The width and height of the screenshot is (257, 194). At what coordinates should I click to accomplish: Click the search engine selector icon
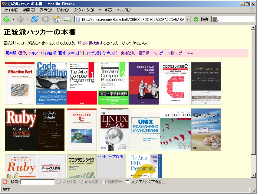(x=215, y=20)
